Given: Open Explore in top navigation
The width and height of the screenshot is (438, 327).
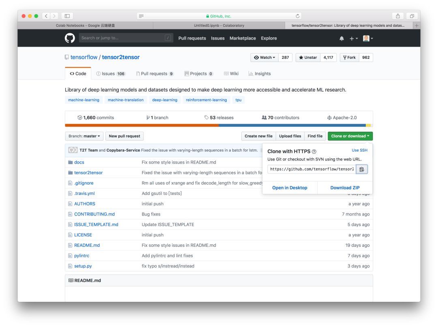Looking at the screenshot, I should (269, 38).
